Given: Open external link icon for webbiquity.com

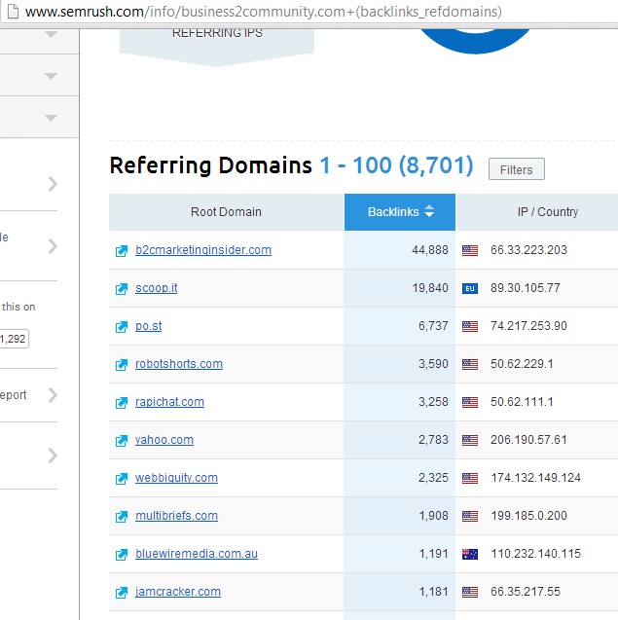Looking at the screenshot, I should [122, 479].
